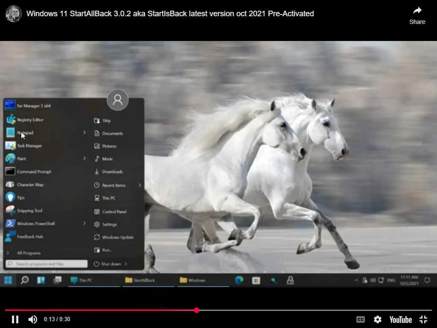Switch to This PC taskbar window

click(x=94, y=280)
